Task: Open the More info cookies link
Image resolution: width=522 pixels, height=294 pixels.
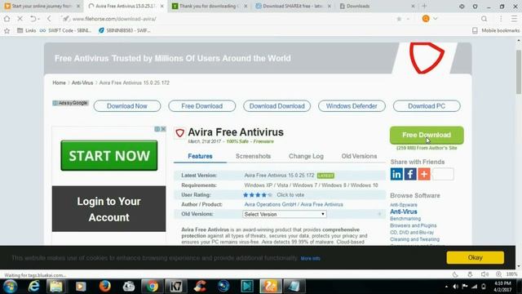Action: coord(310,258)
